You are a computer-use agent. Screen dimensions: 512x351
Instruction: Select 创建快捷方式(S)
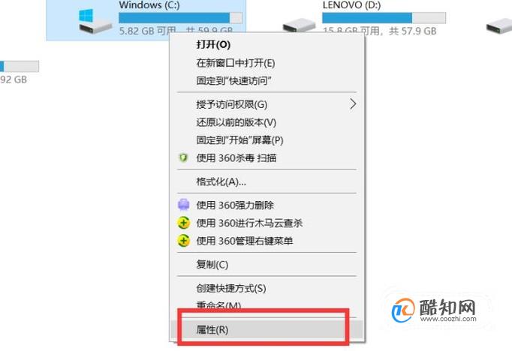231,288
